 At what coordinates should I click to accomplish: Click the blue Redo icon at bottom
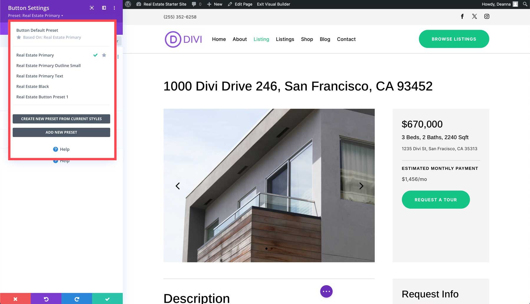pyautogui.click(x=77, y=299)
